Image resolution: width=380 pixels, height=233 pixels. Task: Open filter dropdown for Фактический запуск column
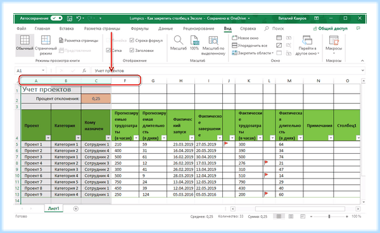tap(192, 138)
